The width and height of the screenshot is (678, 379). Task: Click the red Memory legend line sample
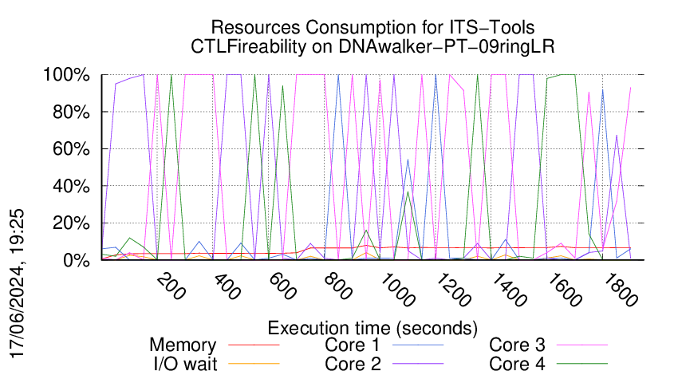tap(254, 345)
